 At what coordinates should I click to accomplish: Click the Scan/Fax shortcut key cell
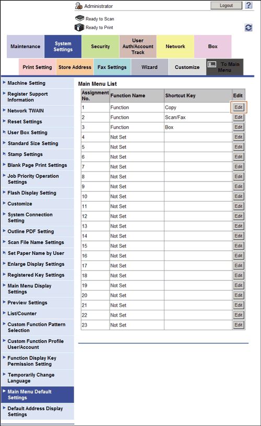[x=198, y=117]
